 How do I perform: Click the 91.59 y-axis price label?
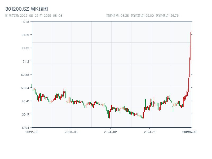(25, 35)
